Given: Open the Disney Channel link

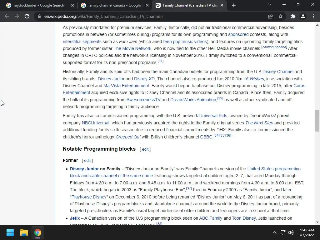Looking at the screenshot, I should [278, 72].
